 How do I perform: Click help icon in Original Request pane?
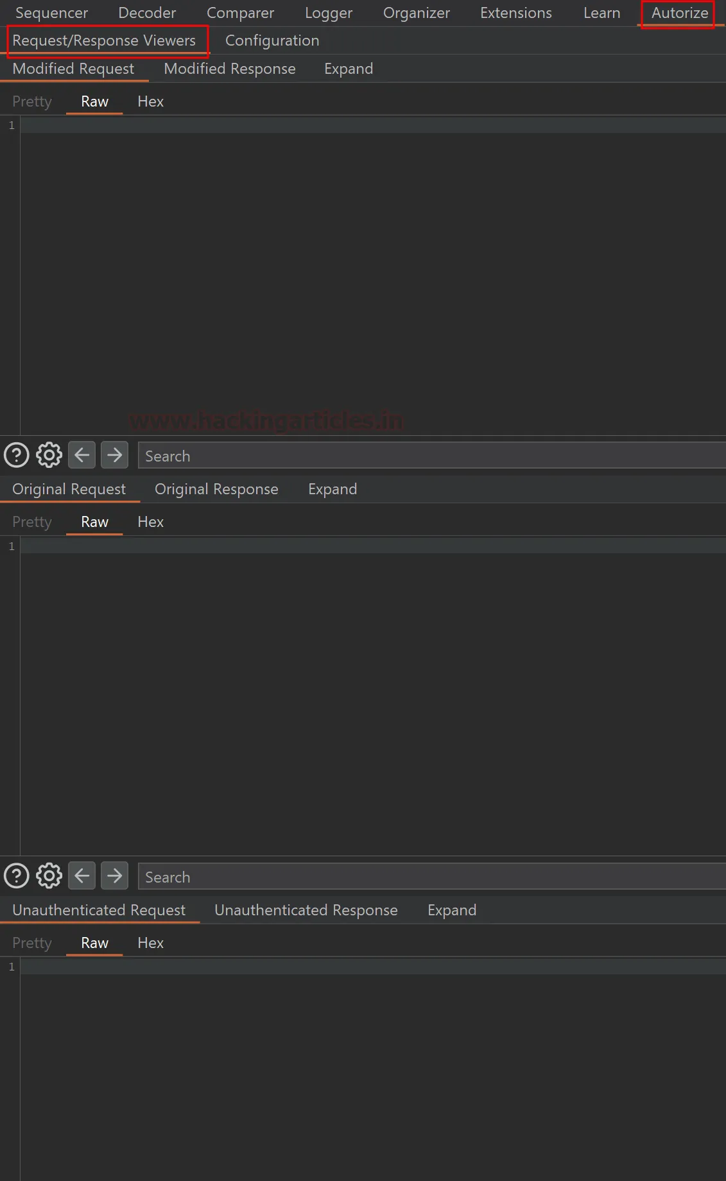click(17, 875)
